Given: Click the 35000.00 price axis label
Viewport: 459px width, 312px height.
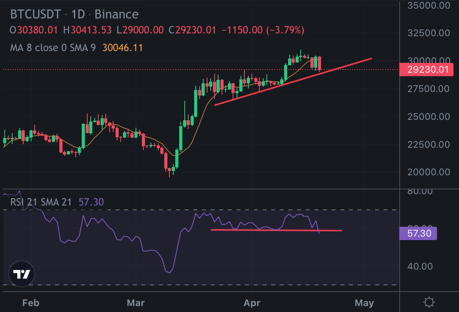Looking at the screenshot, I should pyautogui.click(x=429, y=5).
